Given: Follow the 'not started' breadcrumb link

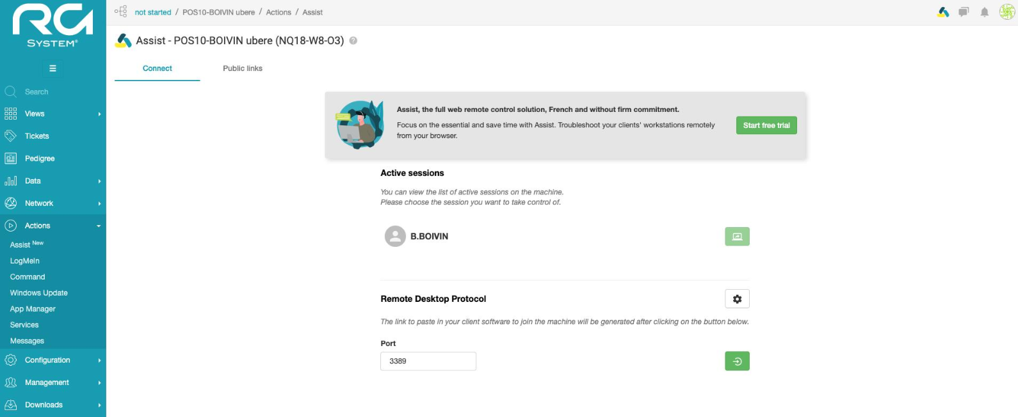Looking at the screenshot, I should click(153, 12).
